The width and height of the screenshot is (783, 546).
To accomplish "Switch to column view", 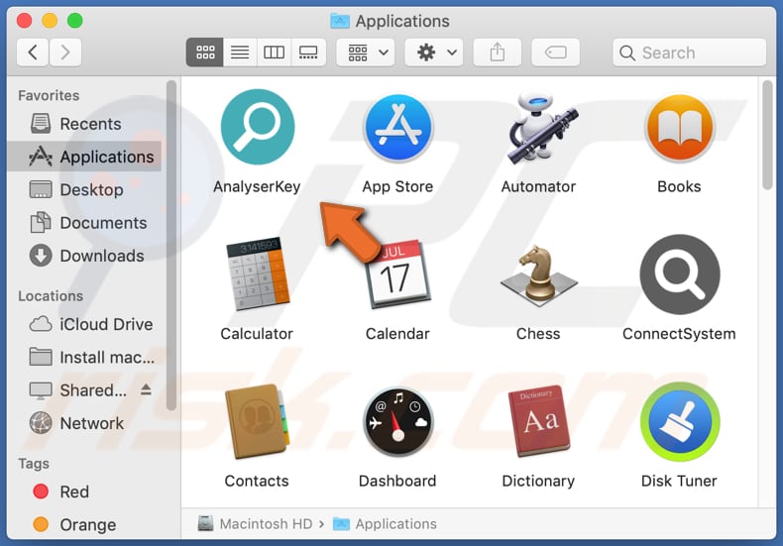I will [274, 53].
